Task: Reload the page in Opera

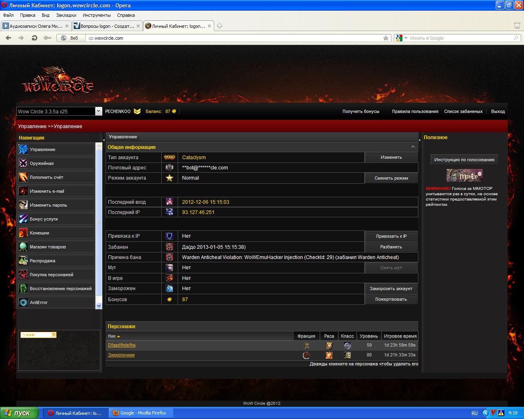Action: pos(34,38)
